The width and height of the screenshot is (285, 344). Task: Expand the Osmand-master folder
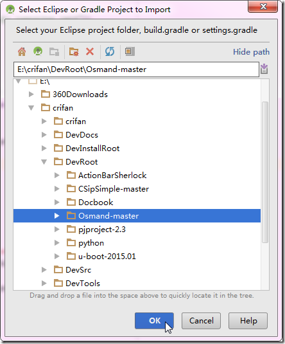tap(57, 216)
